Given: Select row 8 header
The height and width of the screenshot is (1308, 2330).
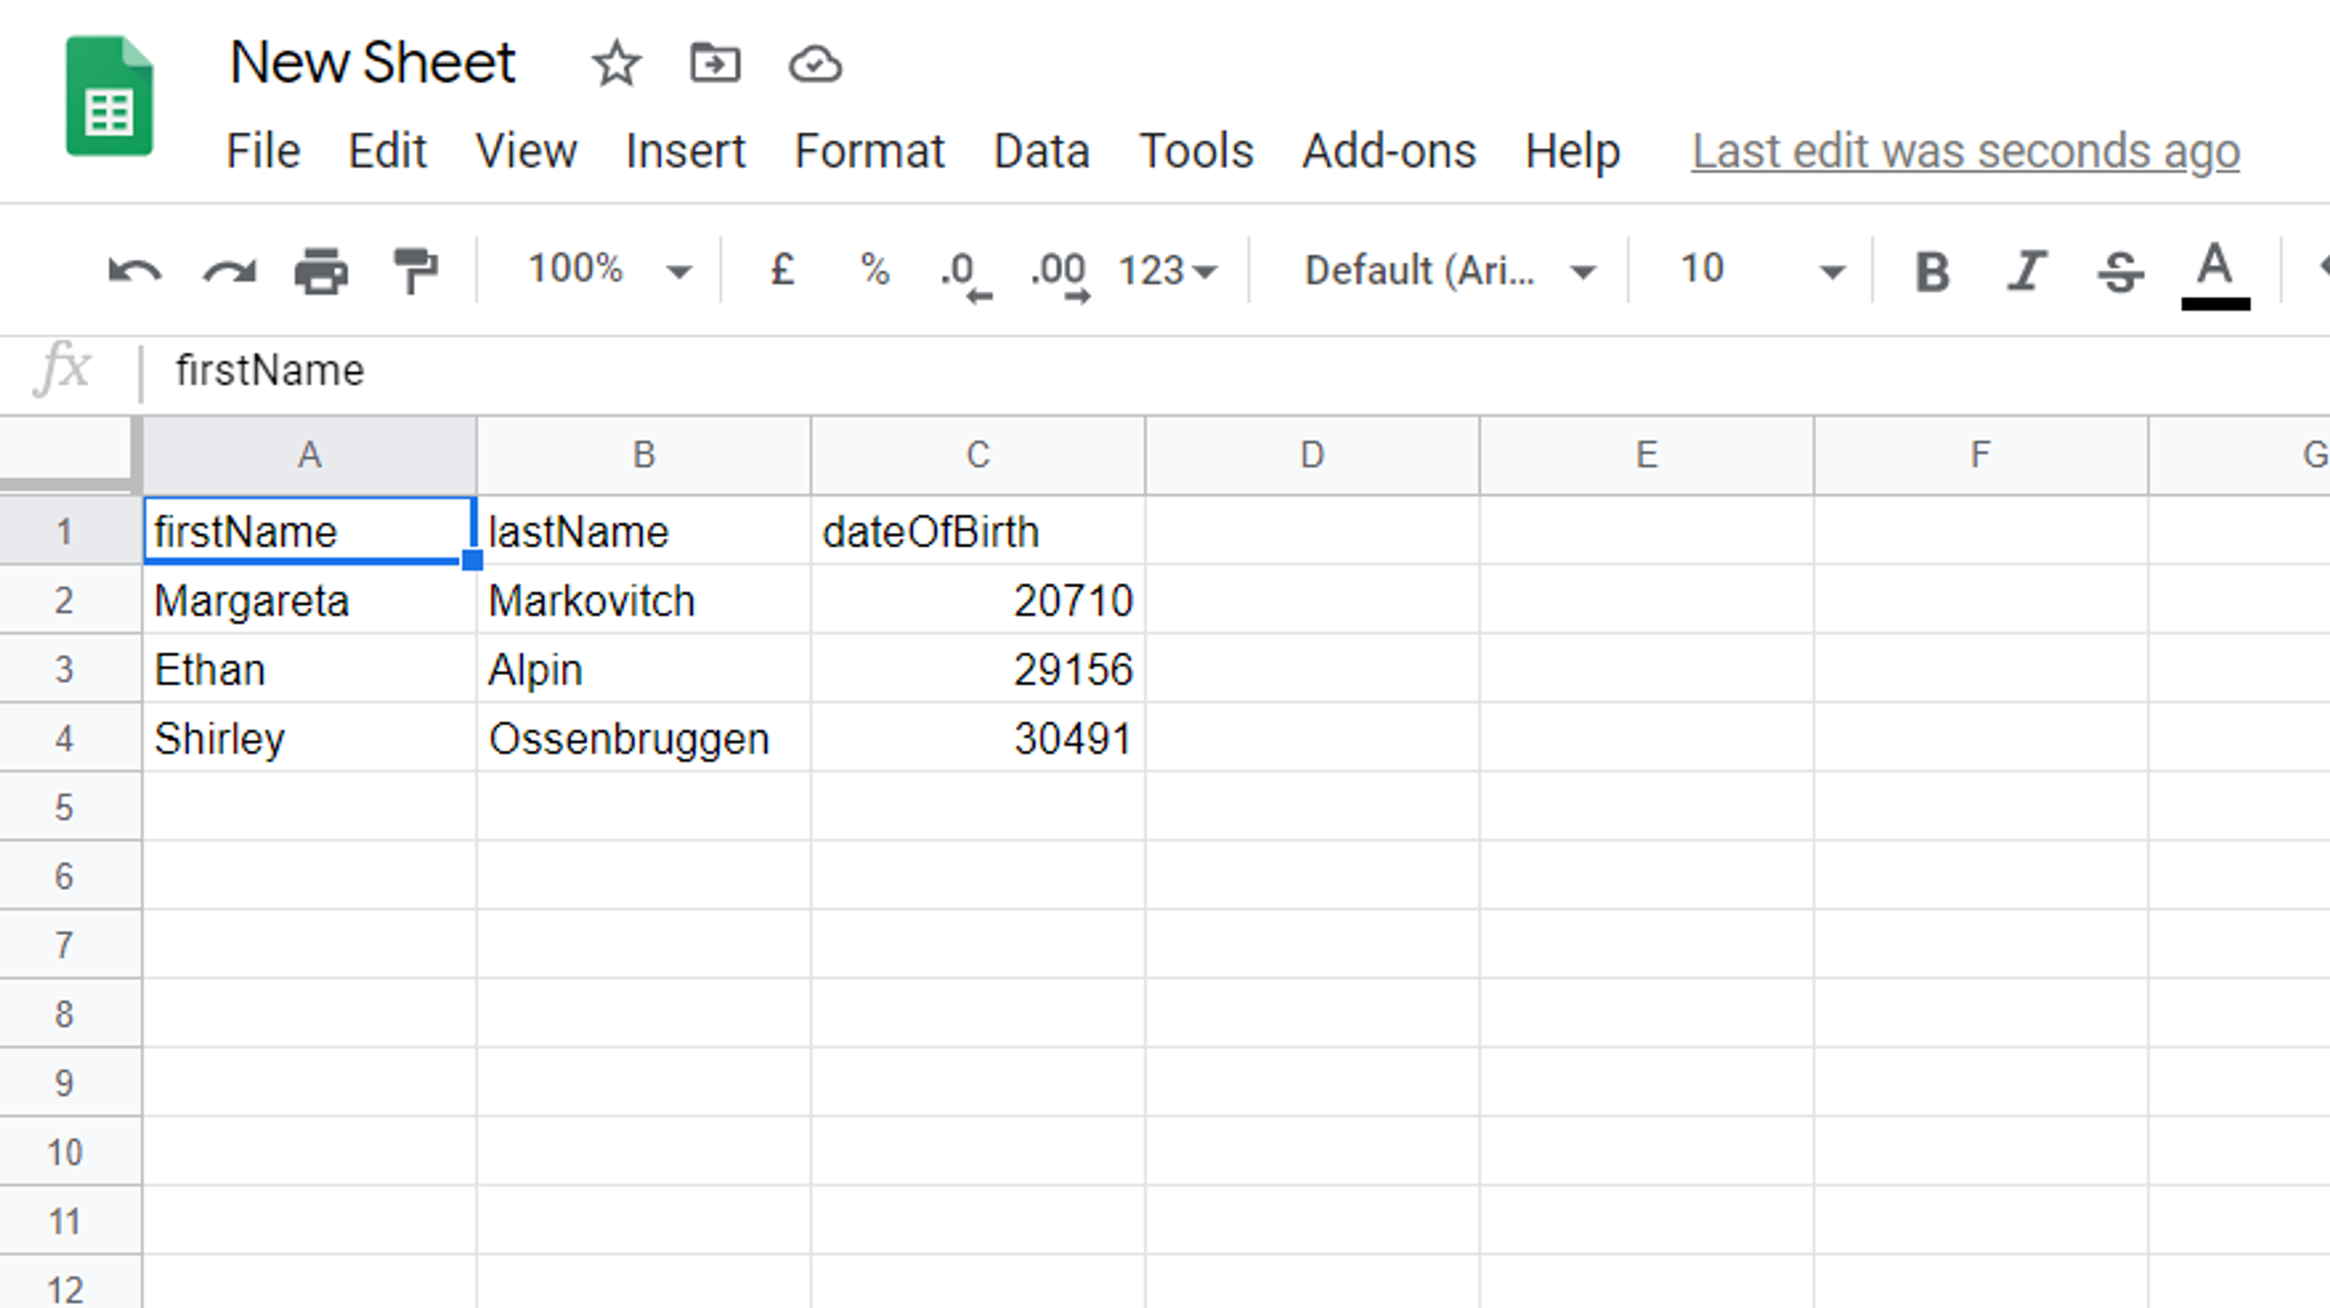Looking at the screenshot, I should click(x=70, y=1013).
